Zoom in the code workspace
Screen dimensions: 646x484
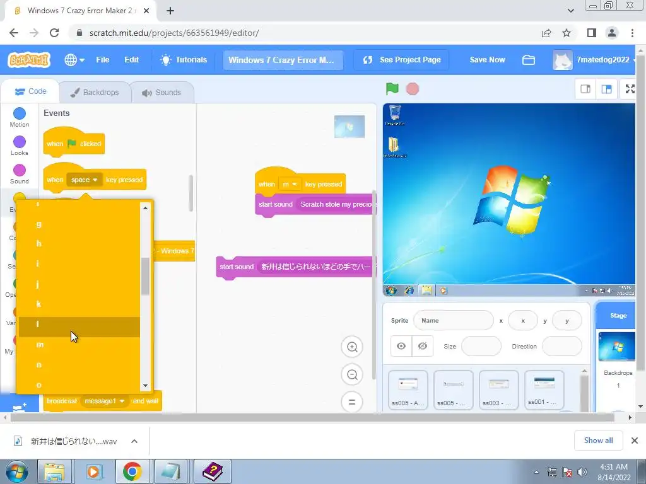pos(352,347)
